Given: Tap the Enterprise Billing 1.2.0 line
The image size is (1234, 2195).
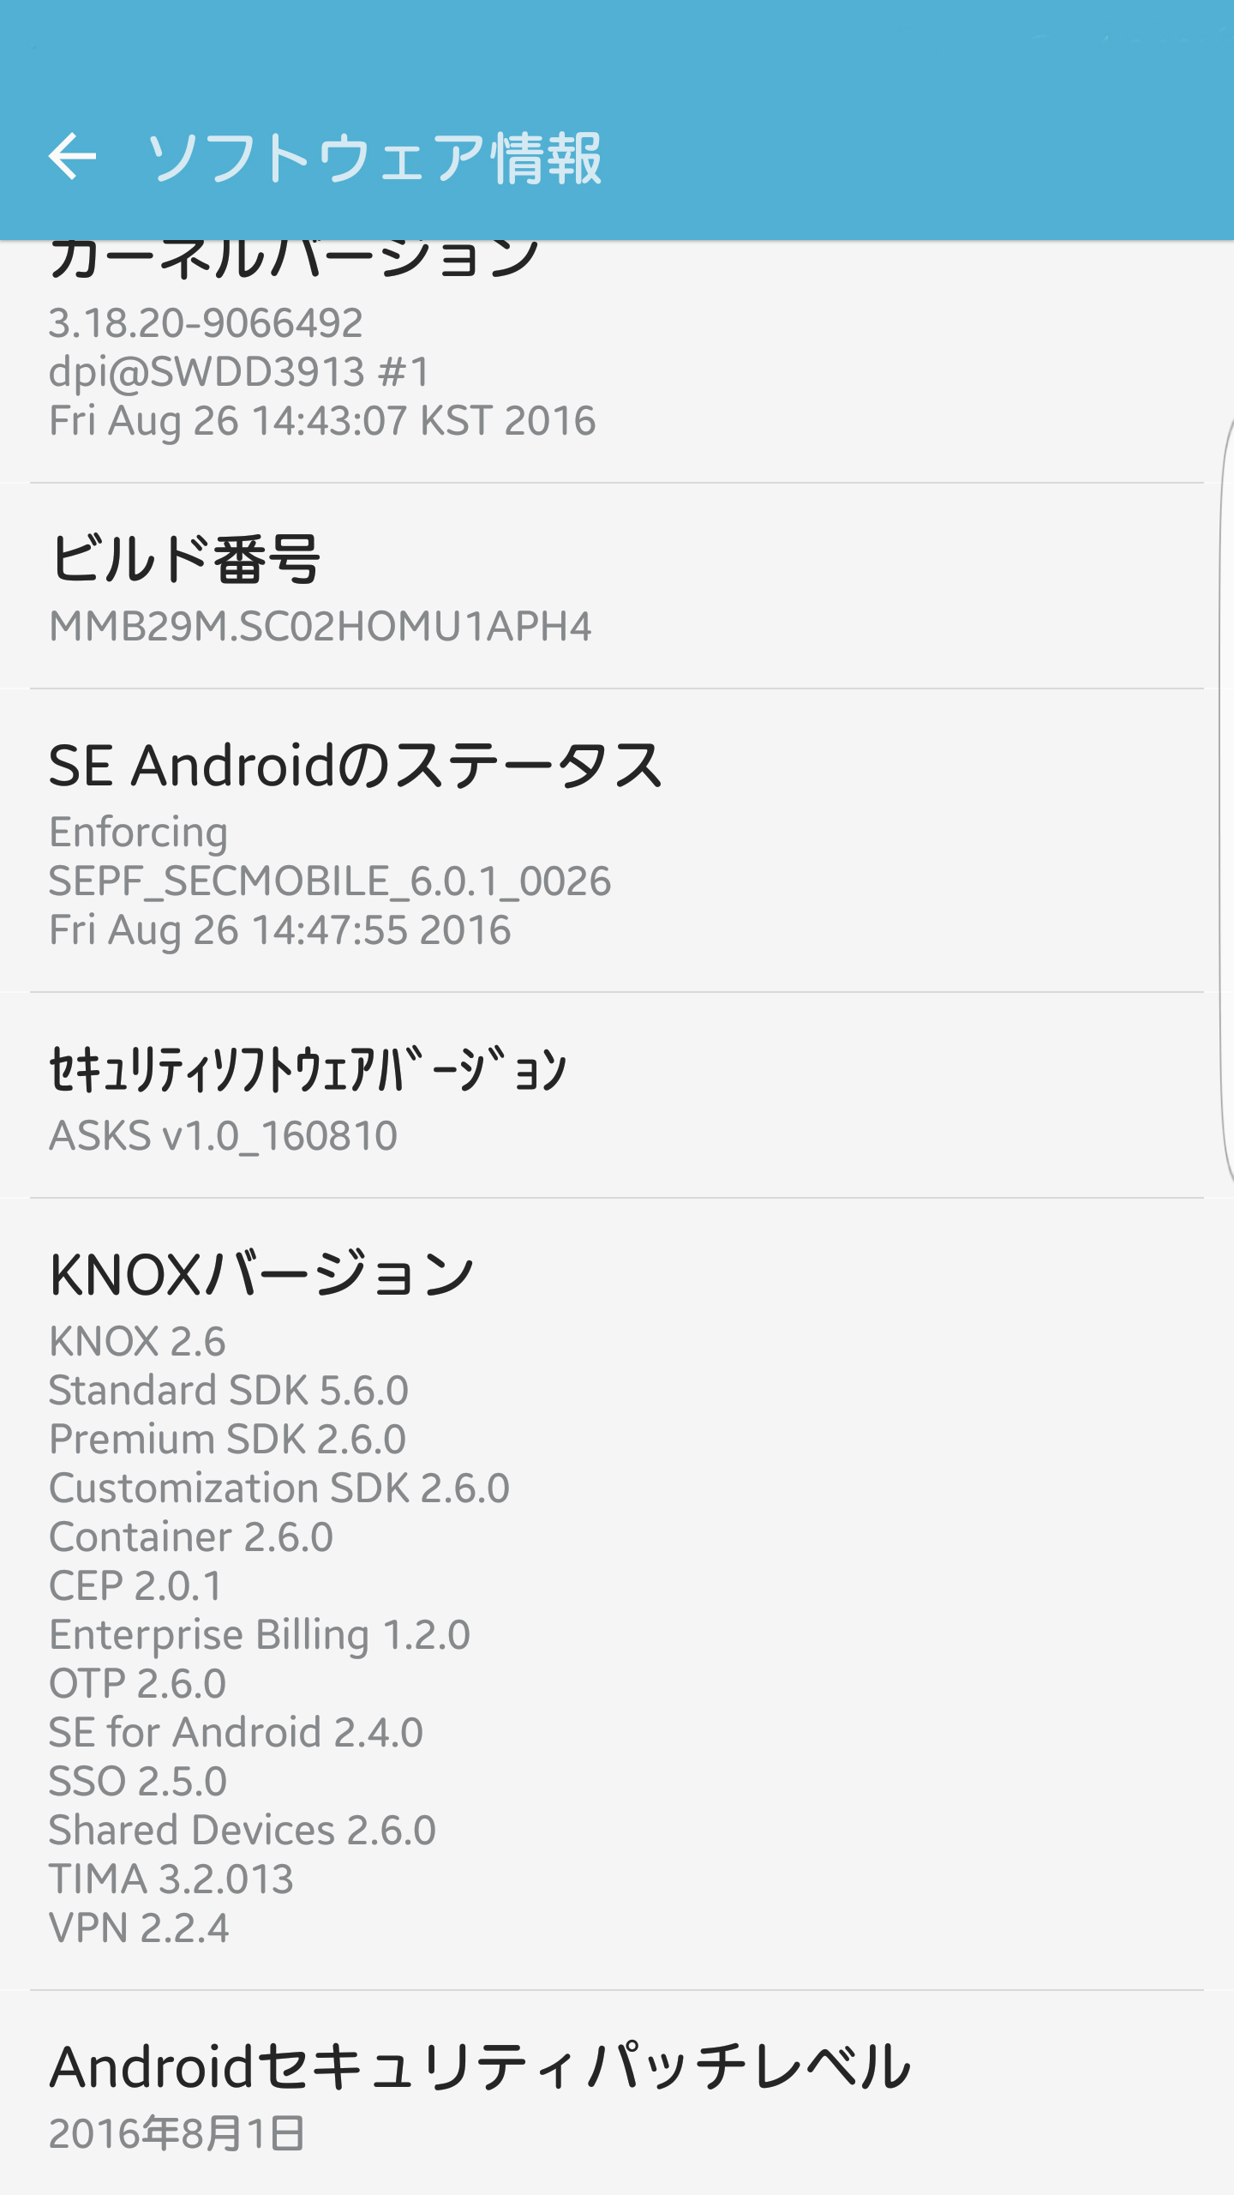Looking at the screenshot, I should click(x=260, y=1635).
